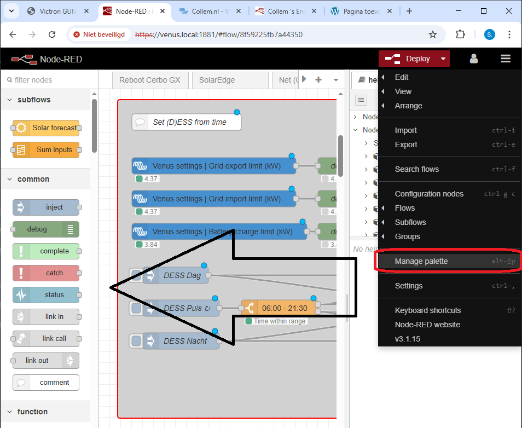Screen dimensions: 522x428
Task: Add a new flow tab with plus button
Action: click(318, 80)
